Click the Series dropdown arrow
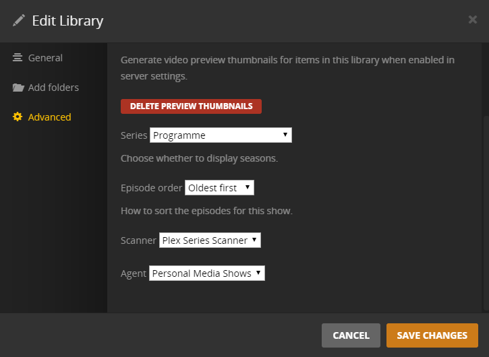Image resolution: width=489 pixels, height=357 pixels. point(286,135)
